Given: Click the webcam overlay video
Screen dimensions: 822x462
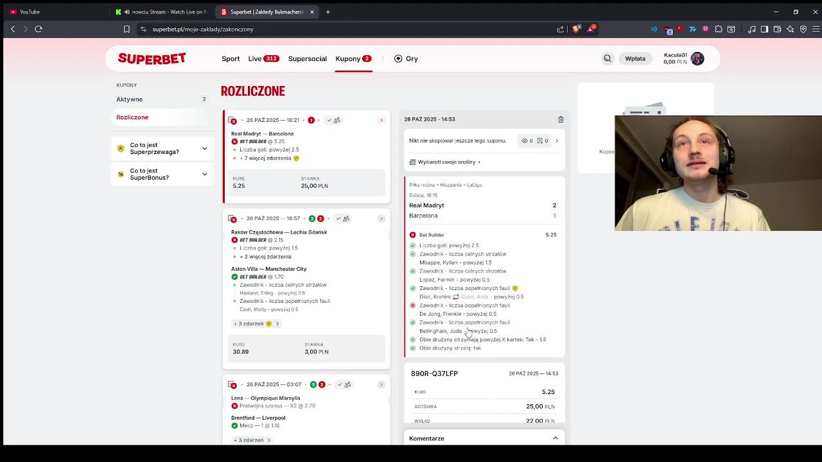Looking at the screenshot, I should pos(718,173).
